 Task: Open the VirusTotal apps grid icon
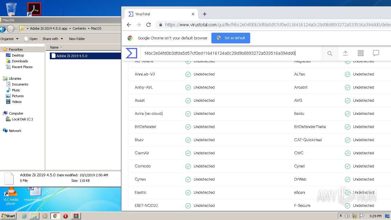click(x=361, y=53)
